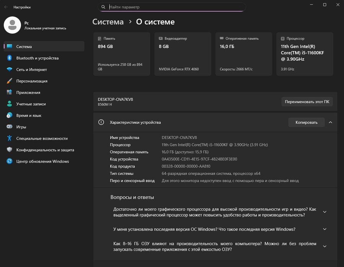The width and height of the screenshot is (344, 267).
Task: Click the Система monitor icon
Action: tap(10, 47)
